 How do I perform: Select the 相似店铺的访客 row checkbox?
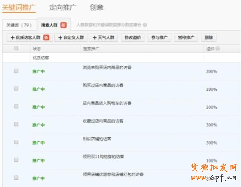click(x=16, y=142)
